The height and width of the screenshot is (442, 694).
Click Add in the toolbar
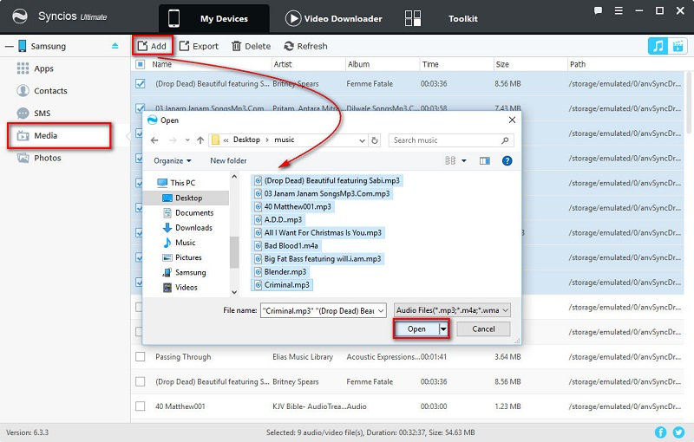pyautogui.click(x=152, y=46)
